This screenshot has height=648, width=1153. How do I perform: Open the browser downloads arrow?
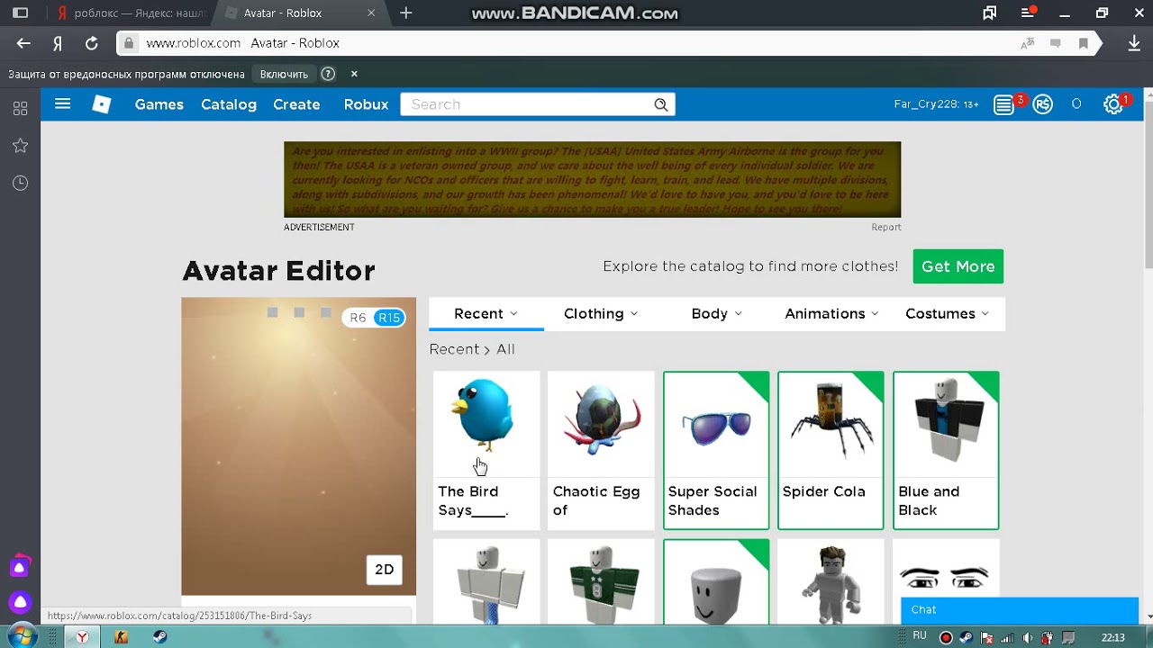1134,43
